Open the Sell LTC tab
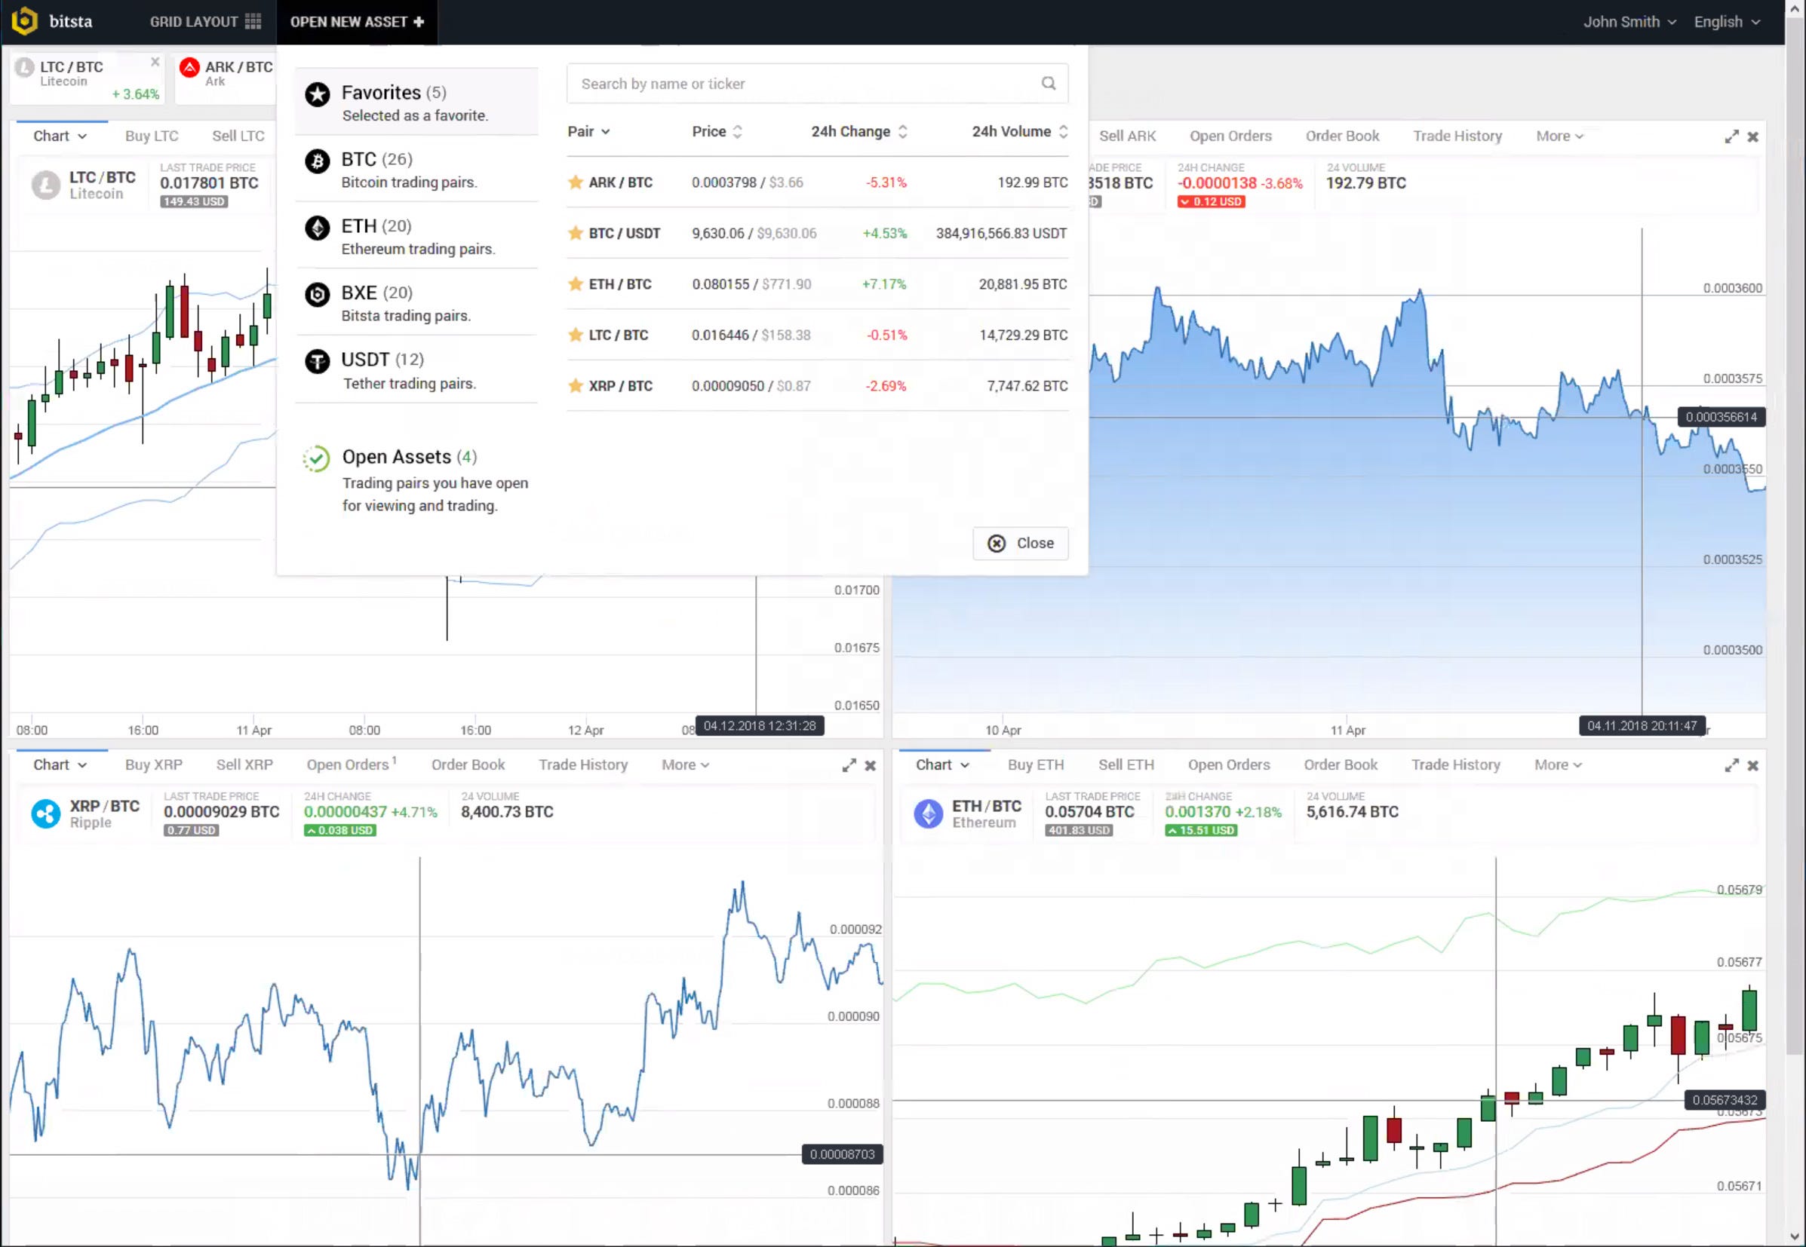This screenshot has height=1247, width=1806. click(x=238, y=136)
